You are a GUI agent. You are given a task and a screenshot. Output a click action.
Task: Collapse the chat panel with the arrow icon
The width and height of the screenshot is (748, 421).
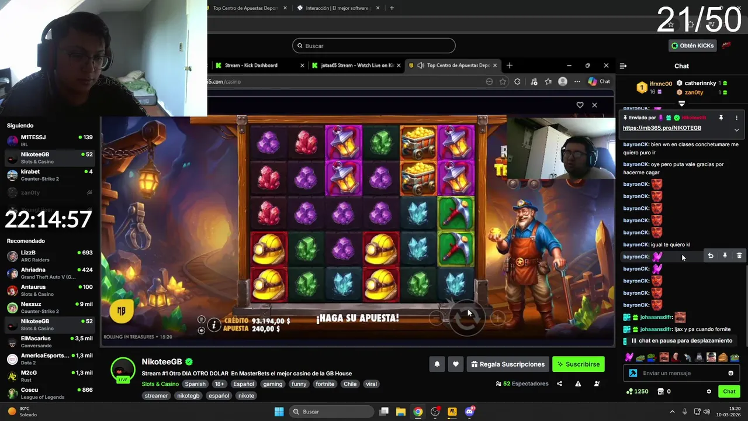[x=623, y=66]
